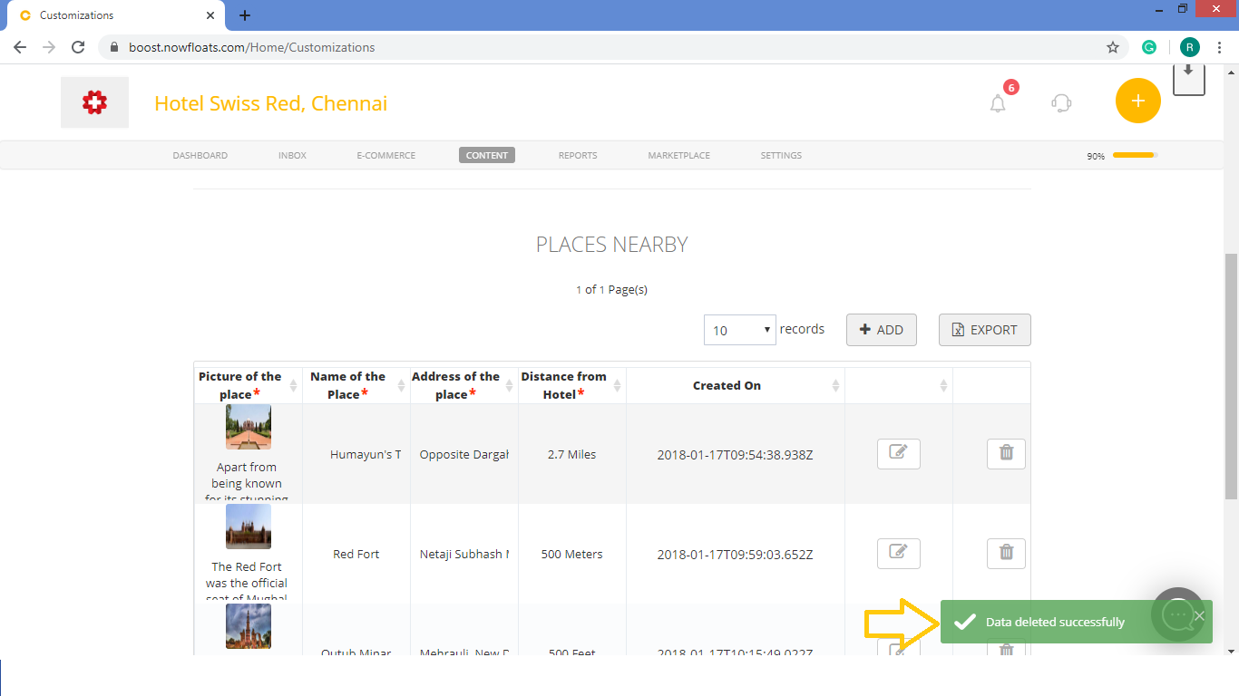Click the Hotel Swiss Red logo
The height and width of the screenshot is (696, 1239).
pos(94,102)
